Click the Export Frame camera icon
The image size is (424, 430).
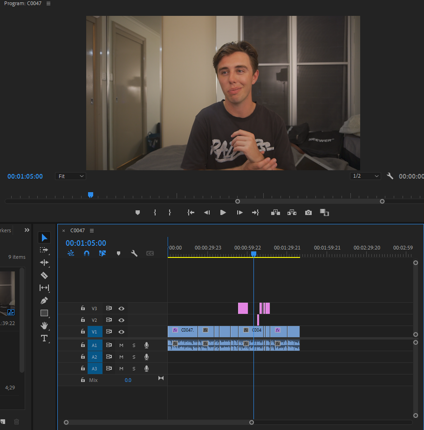click(x=308, y=212)
